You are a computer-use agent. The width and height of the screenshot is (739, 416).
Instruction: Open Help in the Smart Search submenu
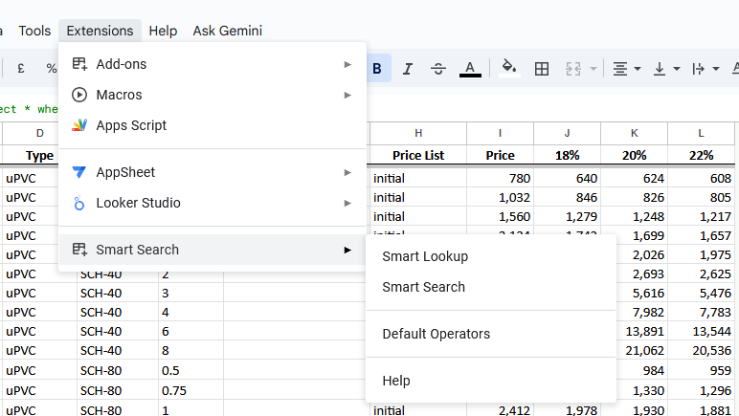pos(491,381)
